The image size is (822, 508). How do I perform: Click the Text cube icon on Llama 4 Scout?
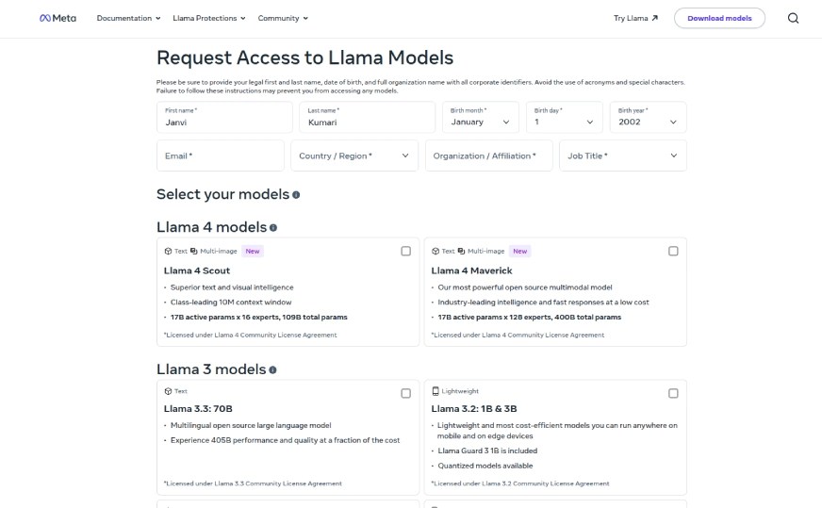tap(168, 251)
